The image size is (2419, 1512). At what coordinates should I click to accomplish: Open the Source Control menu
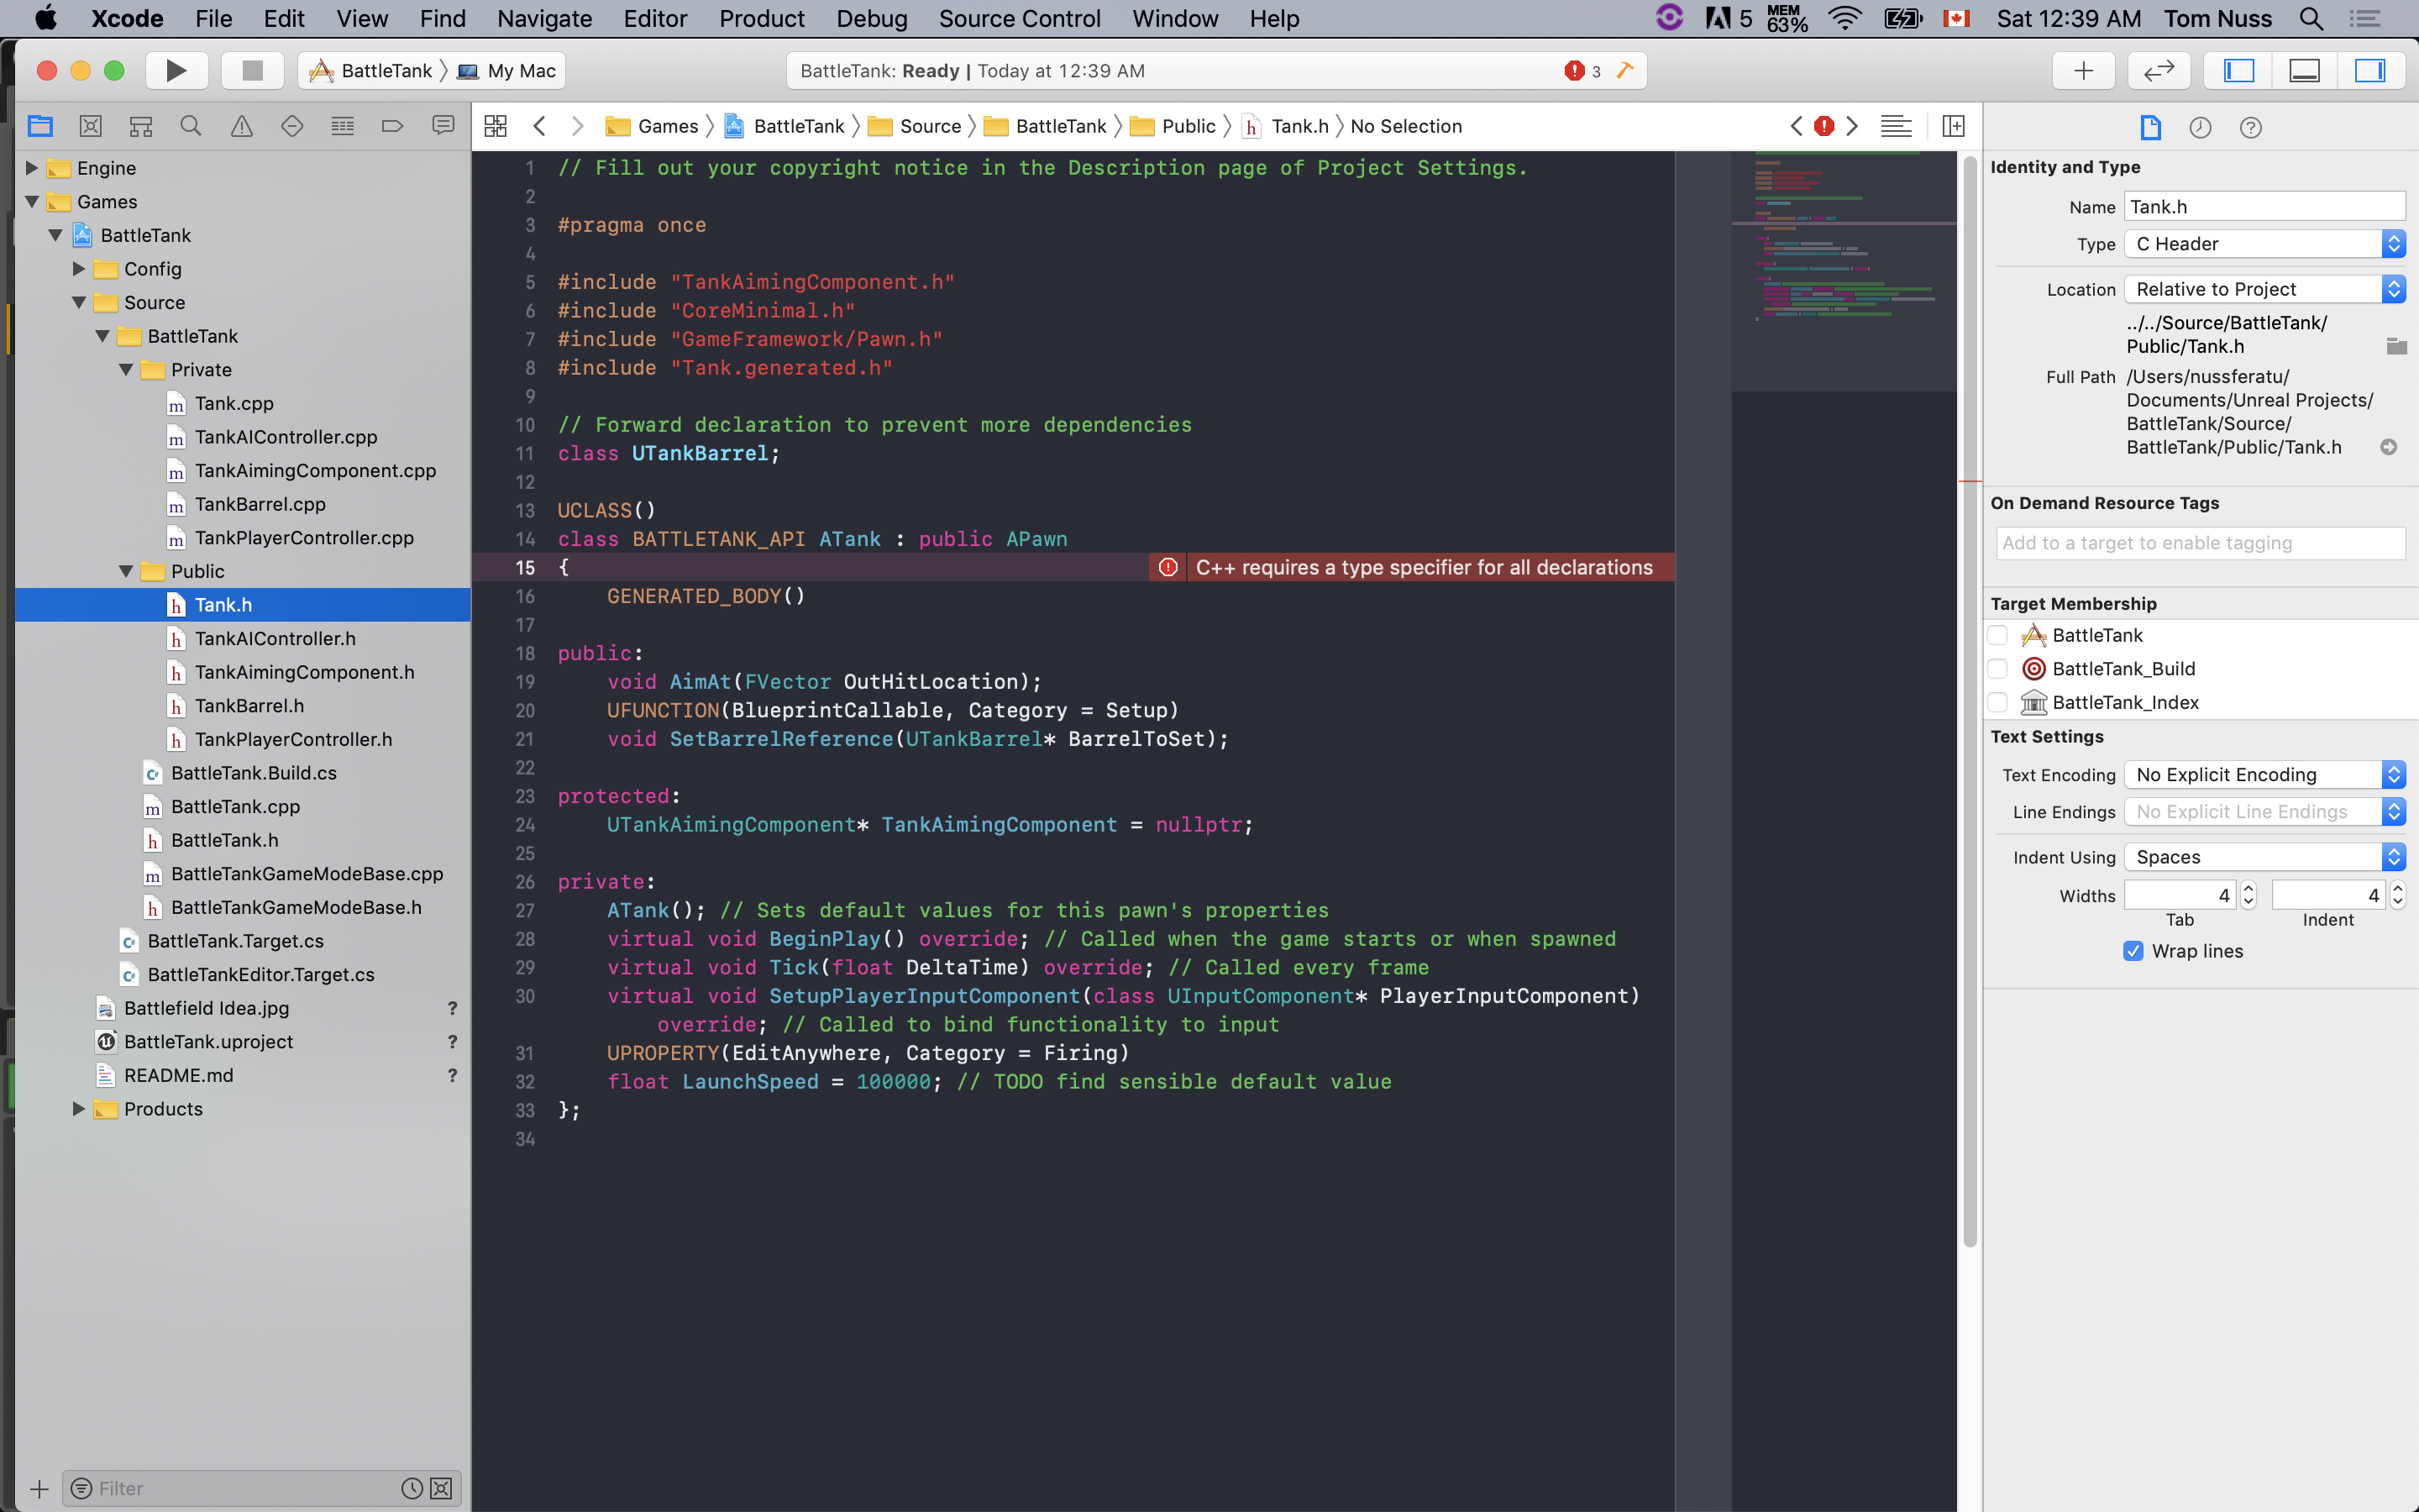click(x=1019, y=19)
